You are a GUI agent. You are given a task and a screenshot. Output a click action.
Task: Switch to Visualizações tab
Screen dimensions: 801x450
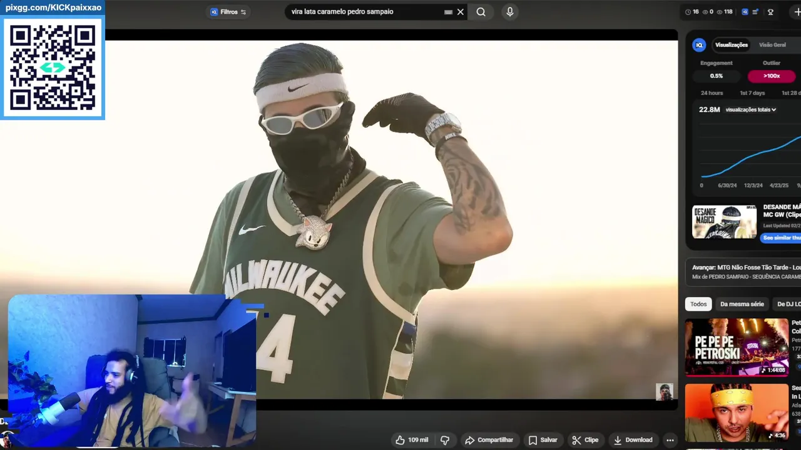(732, 45)
